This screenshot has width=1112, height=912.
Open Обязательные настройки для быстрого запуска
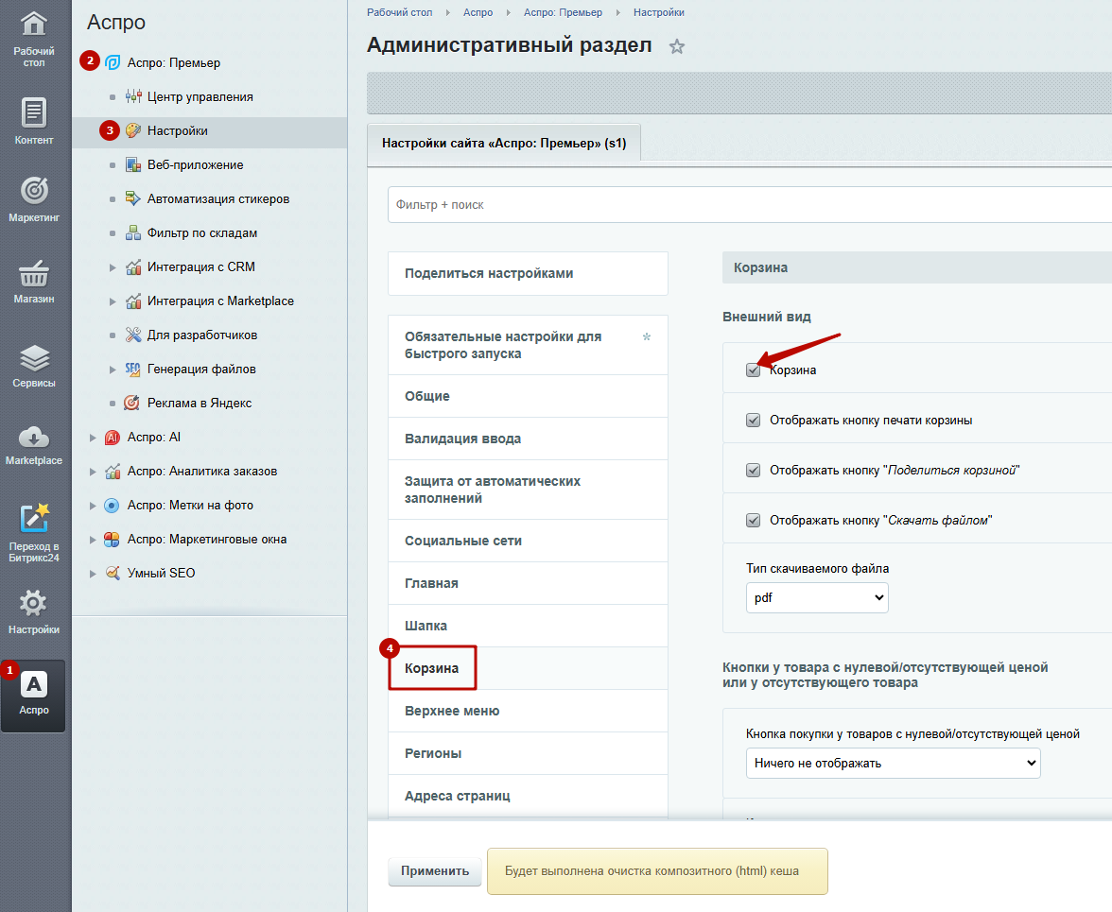pos(528,345)
